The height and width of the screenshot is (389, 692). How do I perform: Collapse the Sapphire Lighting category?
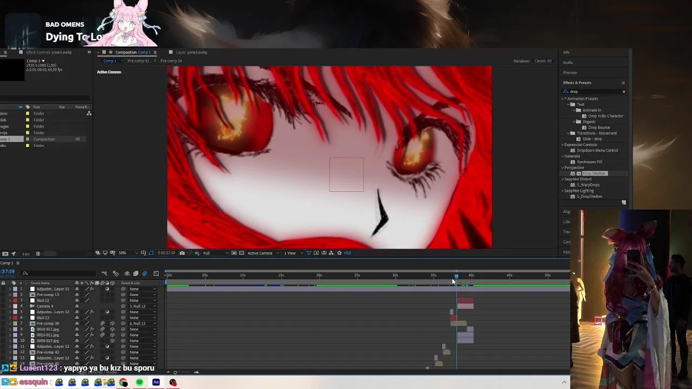pyautogui.click(x=563, y=191)
